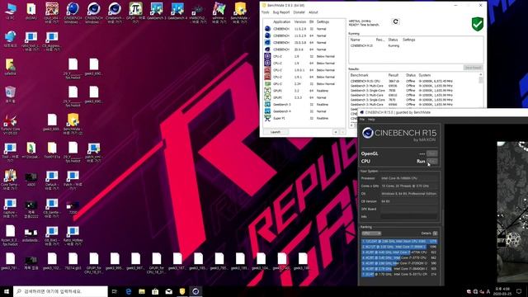
Task: Click the OpenGL Run button in Cinebench
Action: point(432,153)
